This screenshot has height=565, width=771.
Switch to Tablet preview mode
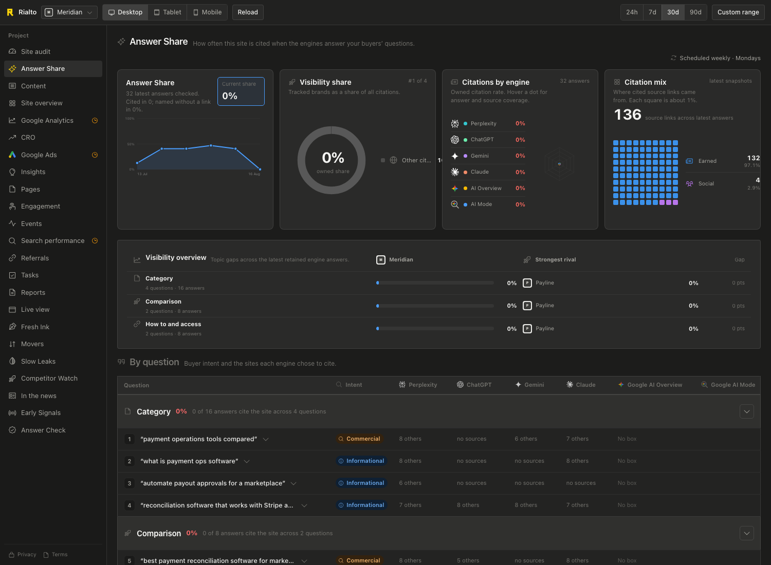(x=168, y=12)
